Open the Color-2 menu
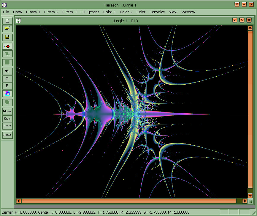 [x=126, y=12]
